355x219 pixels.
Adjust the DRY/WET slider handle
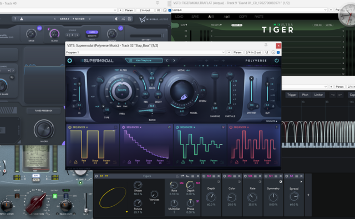pyautogui.click(x=251, y=79)
